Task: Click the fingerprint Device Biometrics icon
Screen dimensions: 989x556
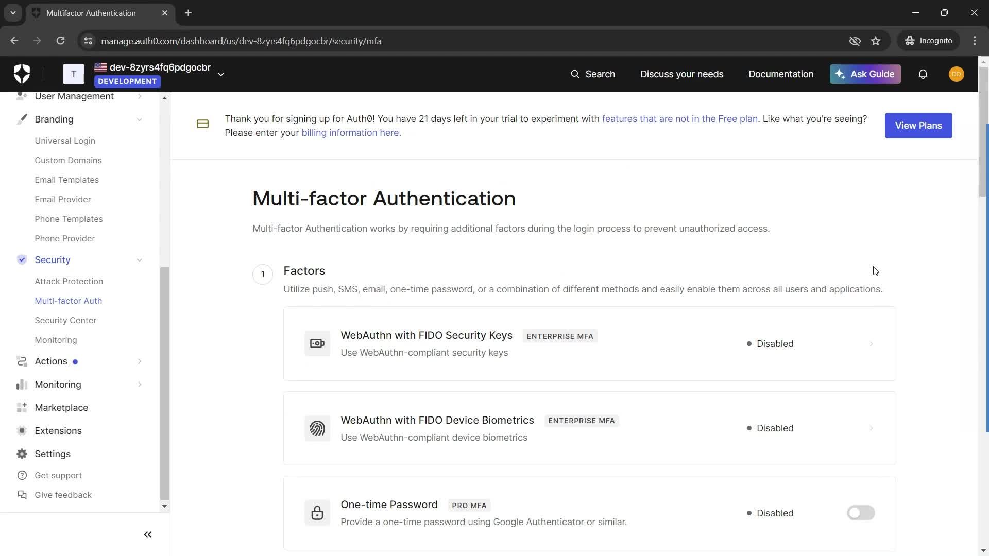Action: point(317,428)
